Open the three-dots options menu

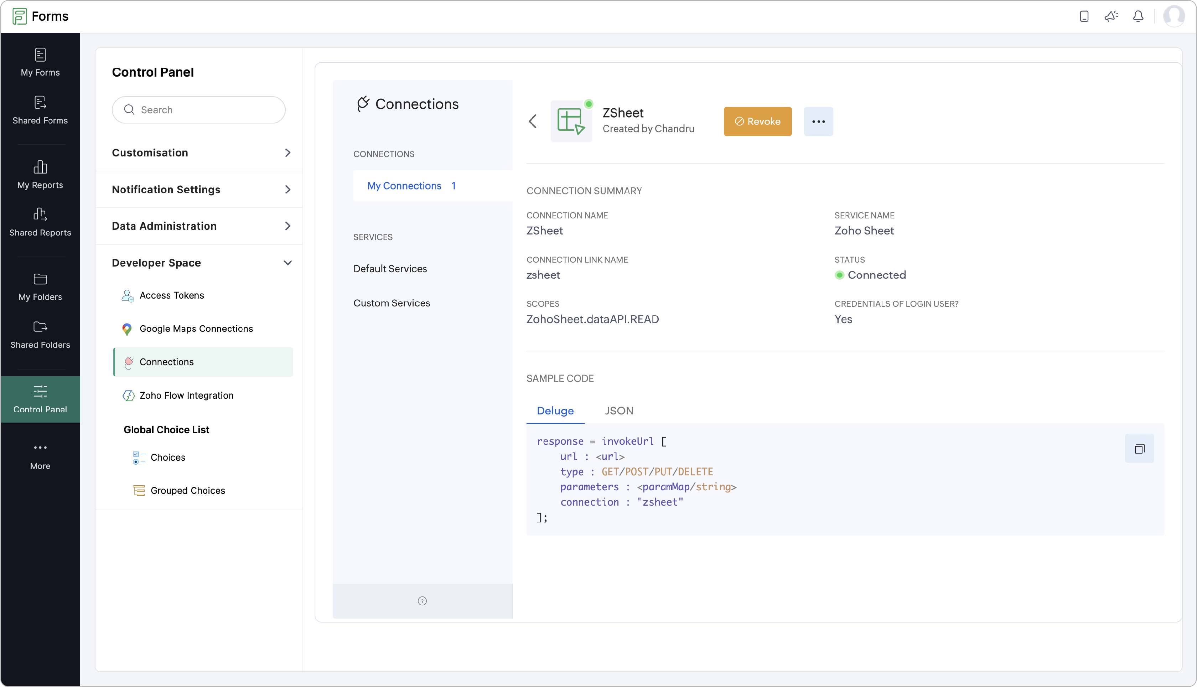pyautogui.click(x=818, y=121)
